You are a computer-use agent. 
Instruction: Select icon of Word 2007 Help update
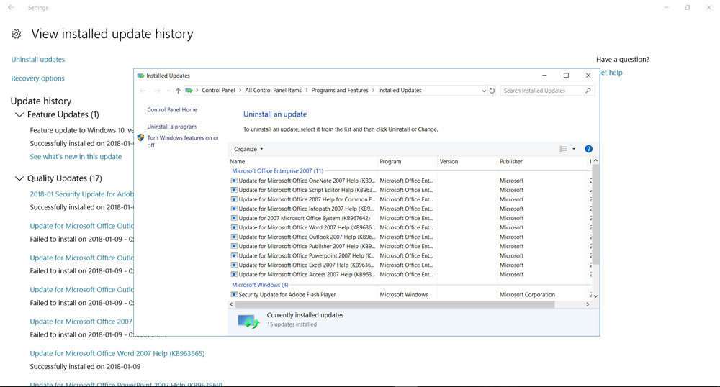(x=234, y=227)
